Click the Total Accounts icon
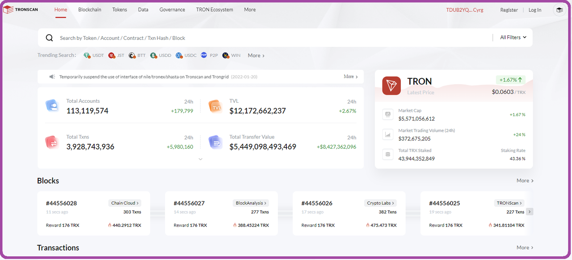Screen dimensions: 572x260 click(x=52, y=105)
